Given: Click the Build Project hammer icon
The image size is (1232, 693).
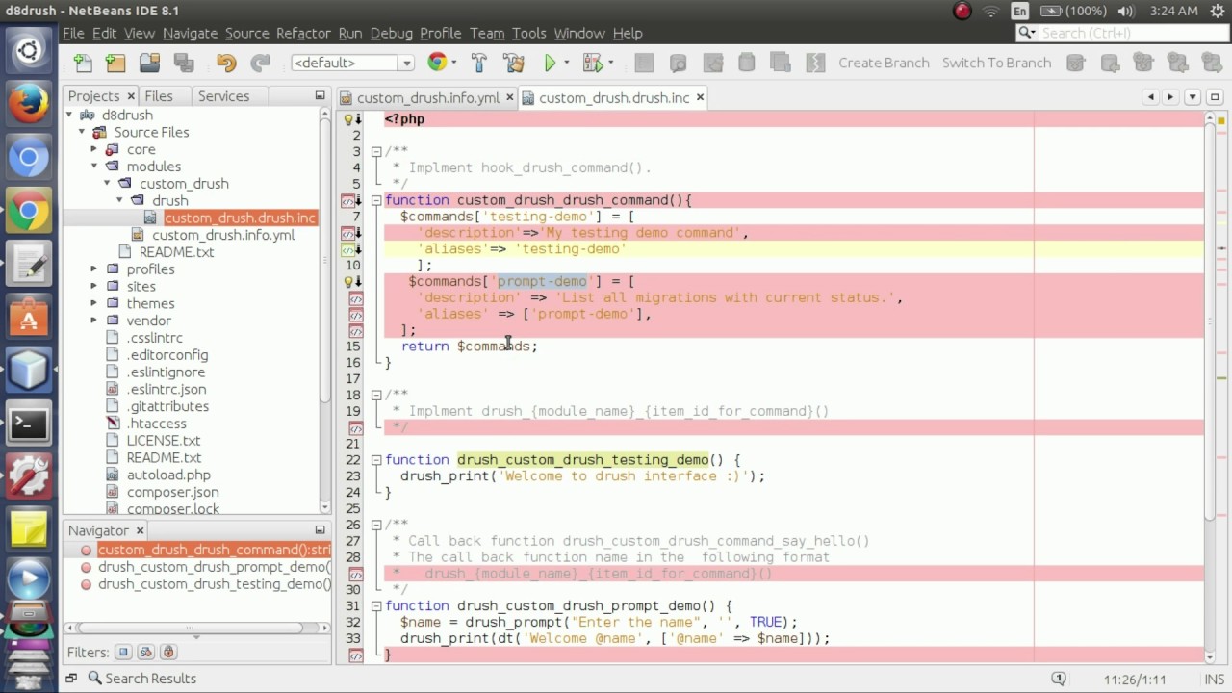Looking at the screenshot, I should tap(479, 64).
